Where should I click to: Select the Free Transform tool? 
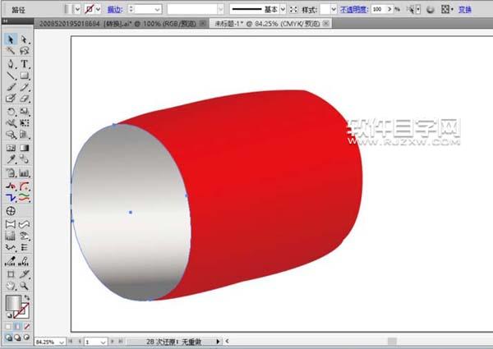point(24,123)
